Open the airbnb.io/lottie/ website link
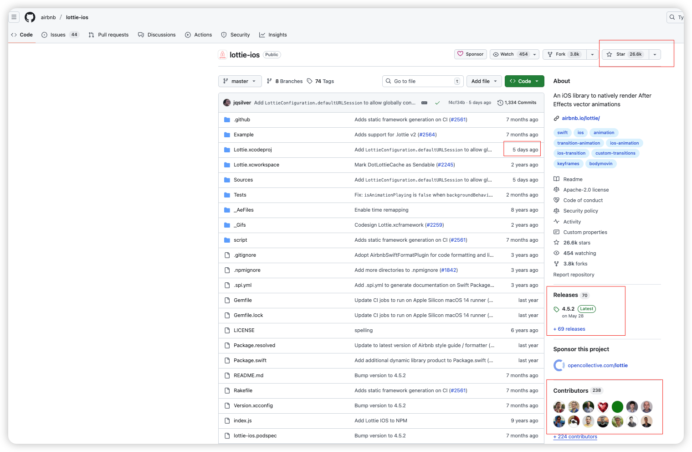Screen dimensions: 692x452 [x=581, y=118]
